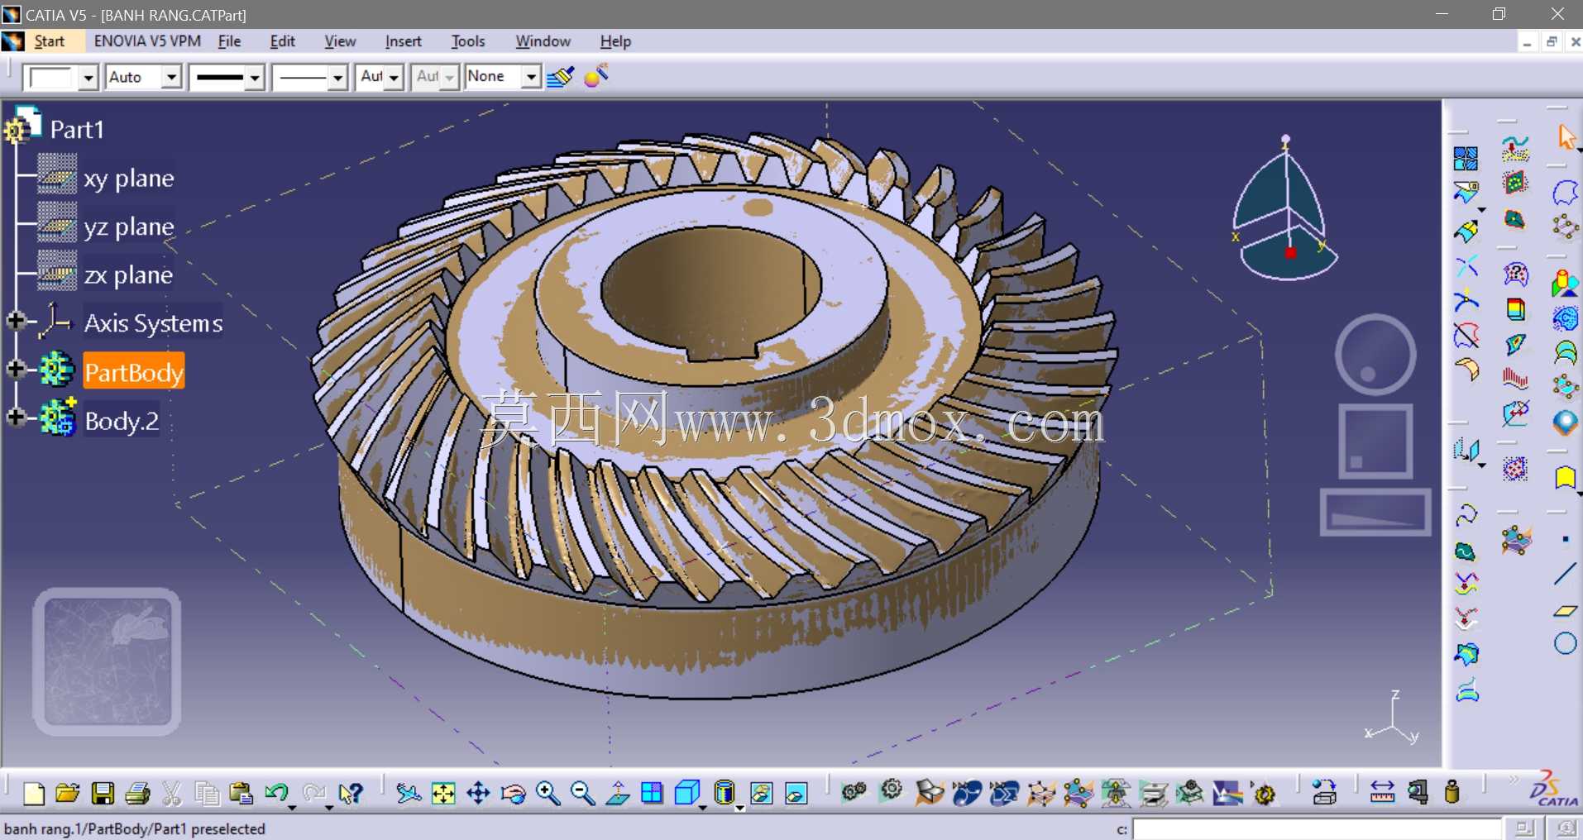Open the View menu

(340, 41)
